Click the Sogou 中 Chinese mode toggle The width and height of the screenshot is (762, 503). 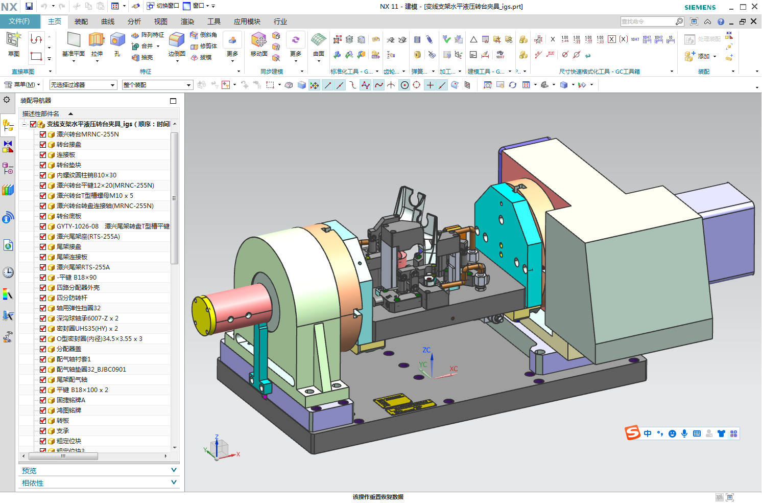pyautogui.click(x=648, y=433)
